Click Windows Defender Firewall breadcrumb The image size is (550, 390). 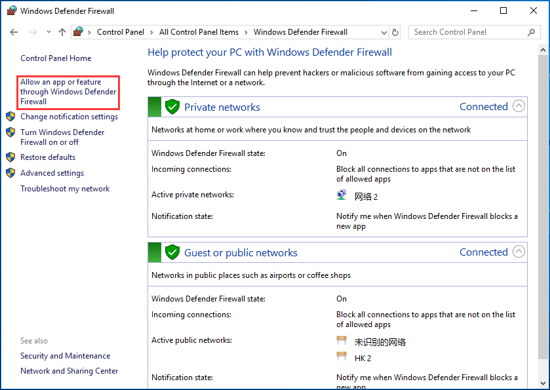(300, 32)
